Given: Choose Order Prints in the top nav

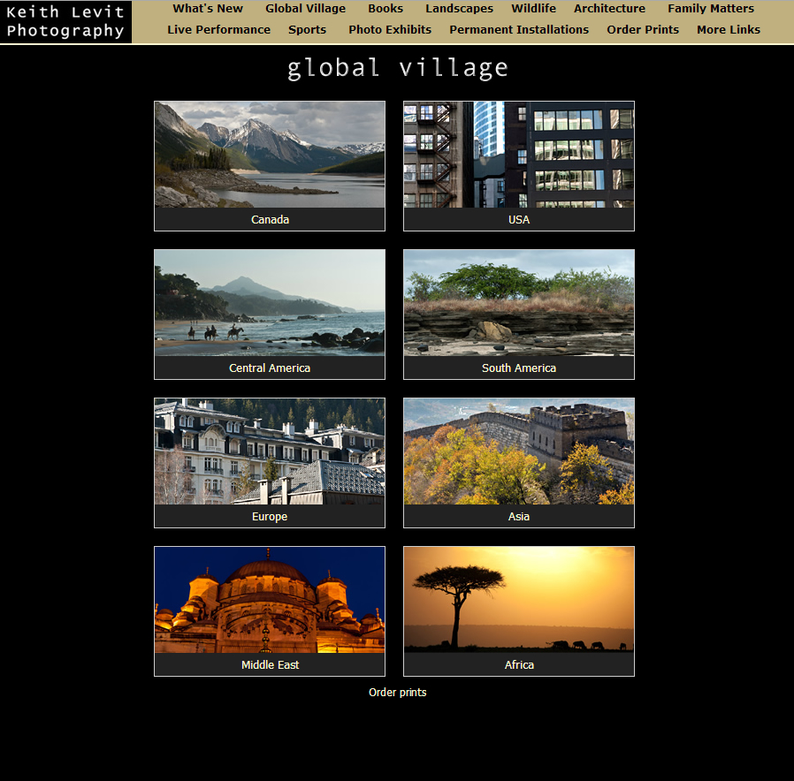Looking at the screenshot, I should tap(643, 30).
